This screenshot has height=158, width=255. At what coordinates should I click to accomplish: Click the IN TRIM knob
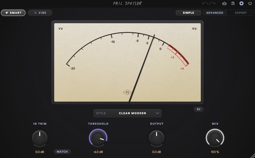40,138
